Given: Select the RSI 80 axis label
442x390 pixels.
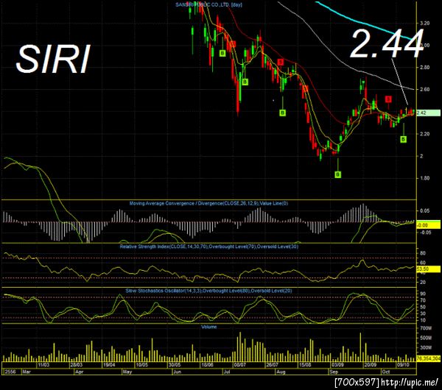Looking at the screenshot, I should (423, 253).
